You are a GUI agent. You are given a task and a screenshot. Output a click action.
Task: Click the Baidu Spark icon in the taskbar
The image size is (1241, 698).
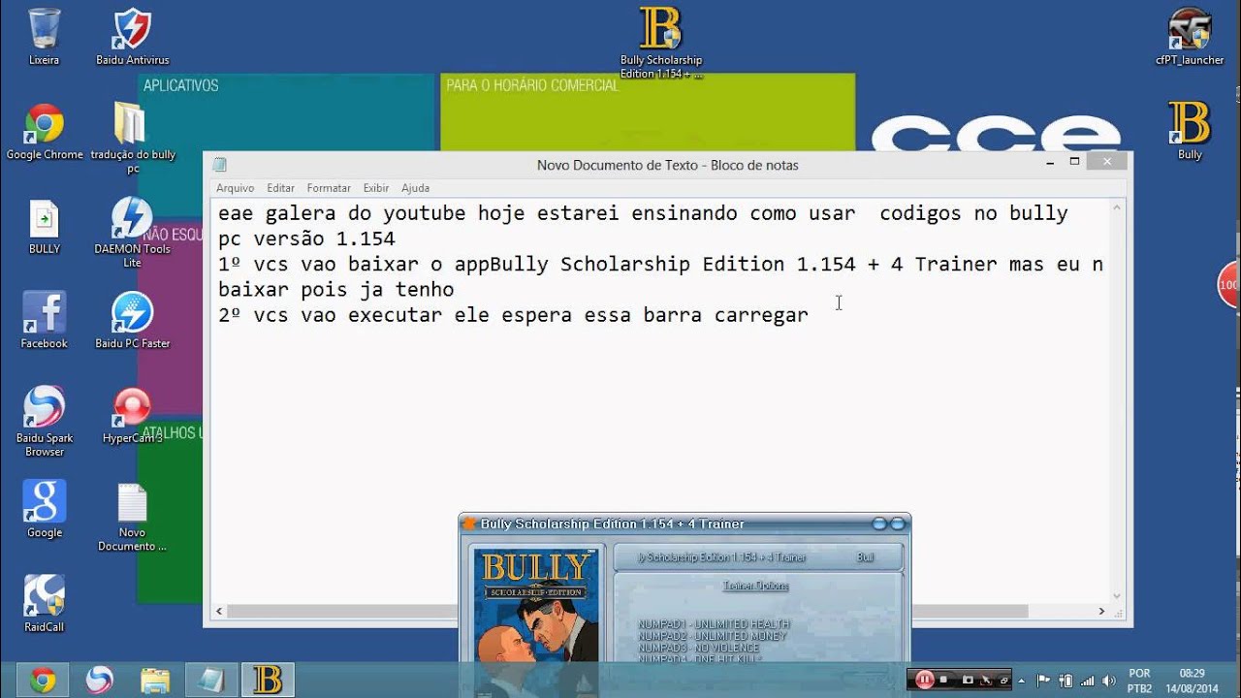point(99,680)
